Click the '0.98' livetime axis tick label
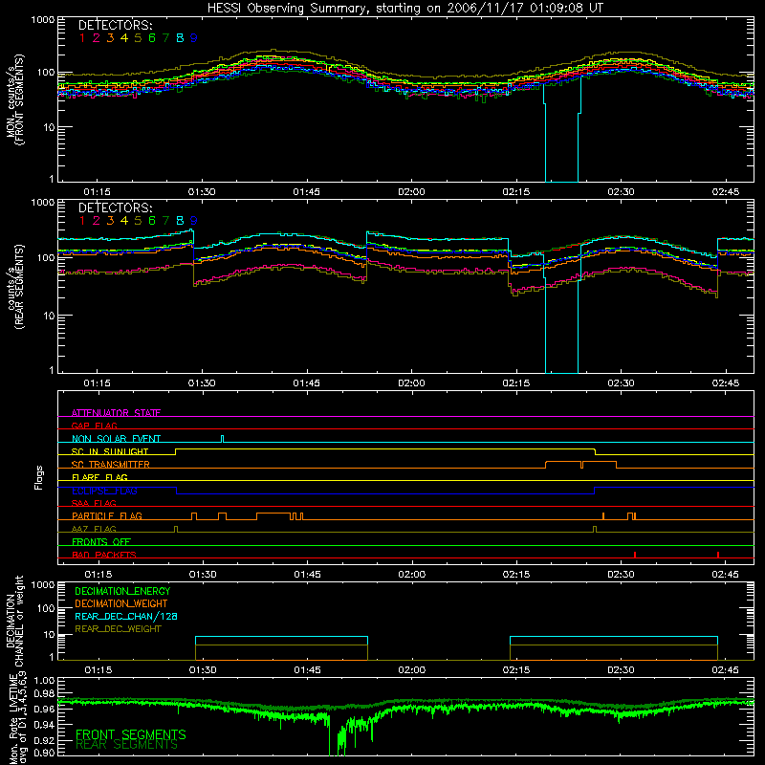This screenshot has width=765, height=765. [x=44, y=693]
